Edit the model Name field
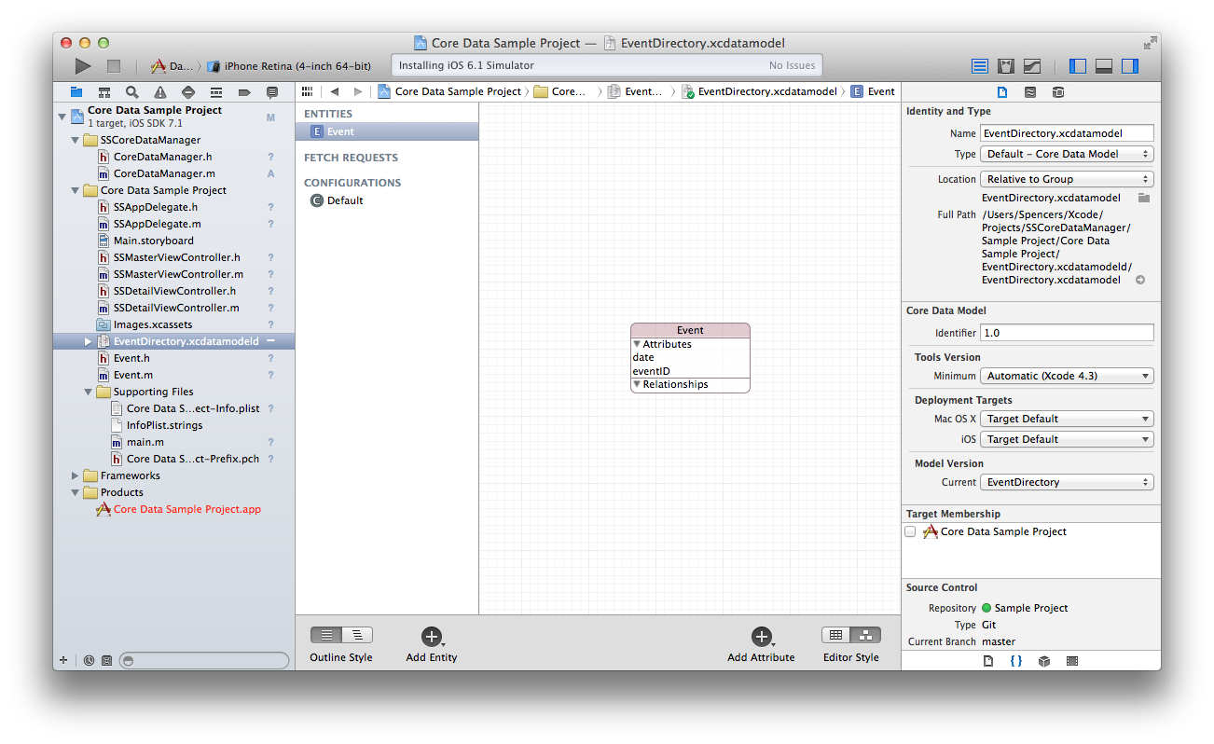 point(1067,133)
